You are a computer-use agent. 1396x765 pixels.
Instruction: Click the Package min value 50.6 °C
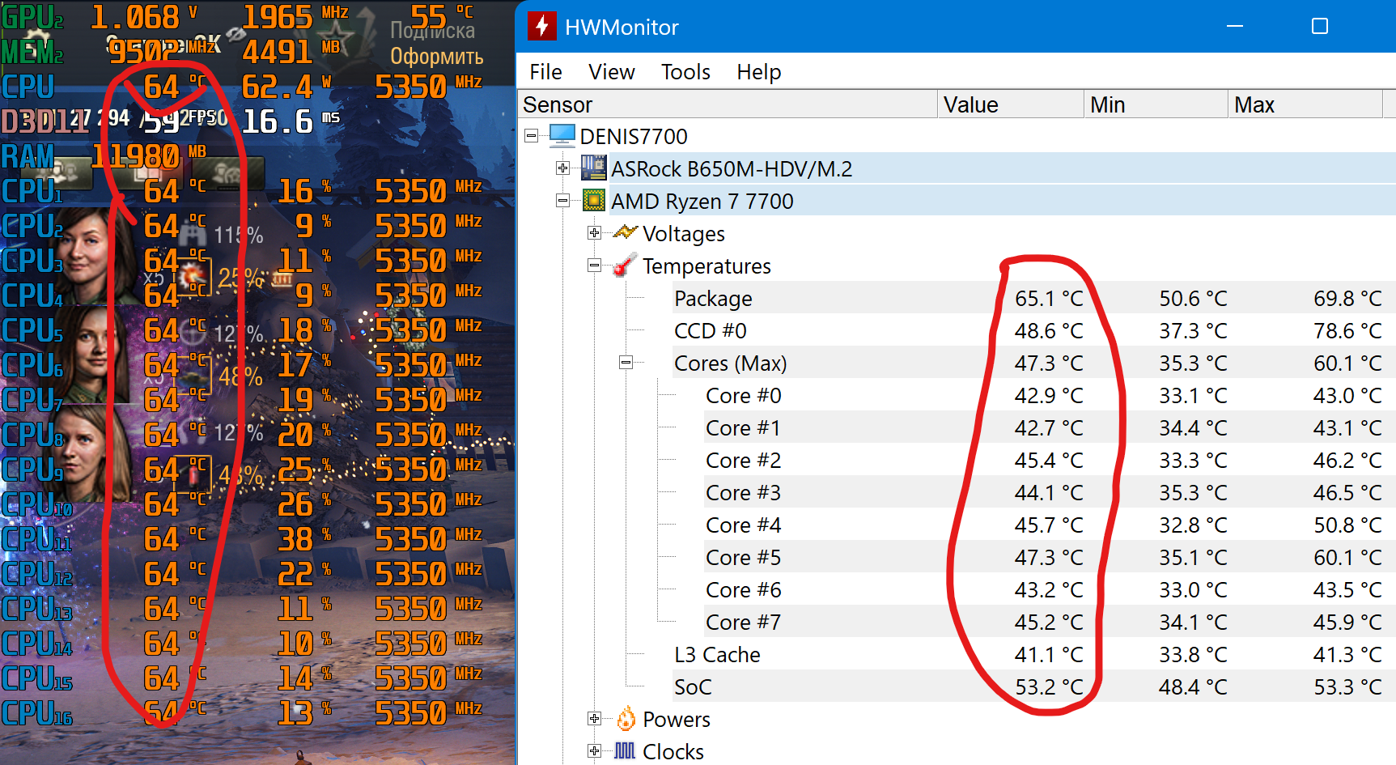click(1193, 298)
